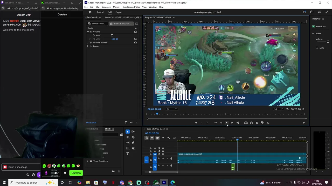The width and height of the screenshot is (332, 186).
Task: Collapse Audio section in Properties panel
Action: 313,34
